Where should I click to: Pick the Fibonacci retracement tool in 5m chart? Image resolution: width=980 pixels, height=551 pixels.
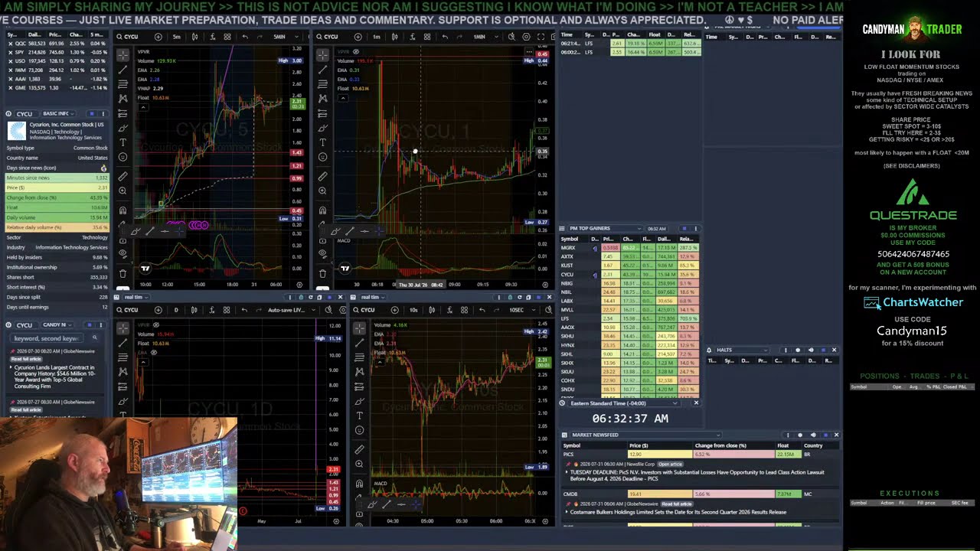[x=122, y=84]
